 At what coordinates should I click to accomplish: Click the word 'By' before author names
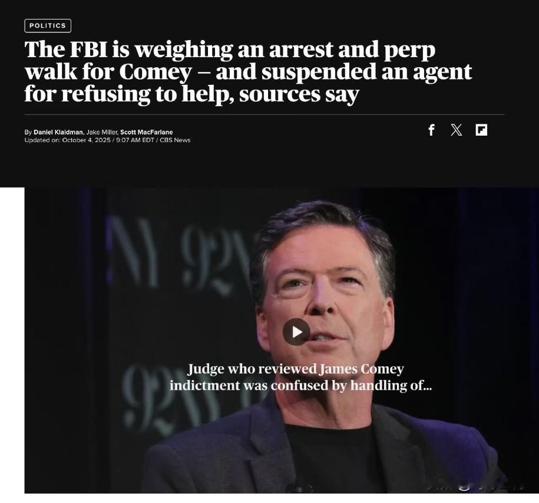(28, 132)
